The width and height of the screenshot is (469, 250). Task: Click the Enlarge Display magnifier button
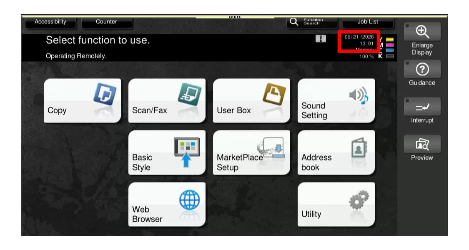click(422, 32)
